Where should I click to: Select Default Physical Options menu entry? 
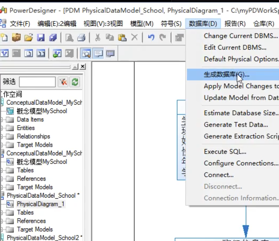(233, 59)
